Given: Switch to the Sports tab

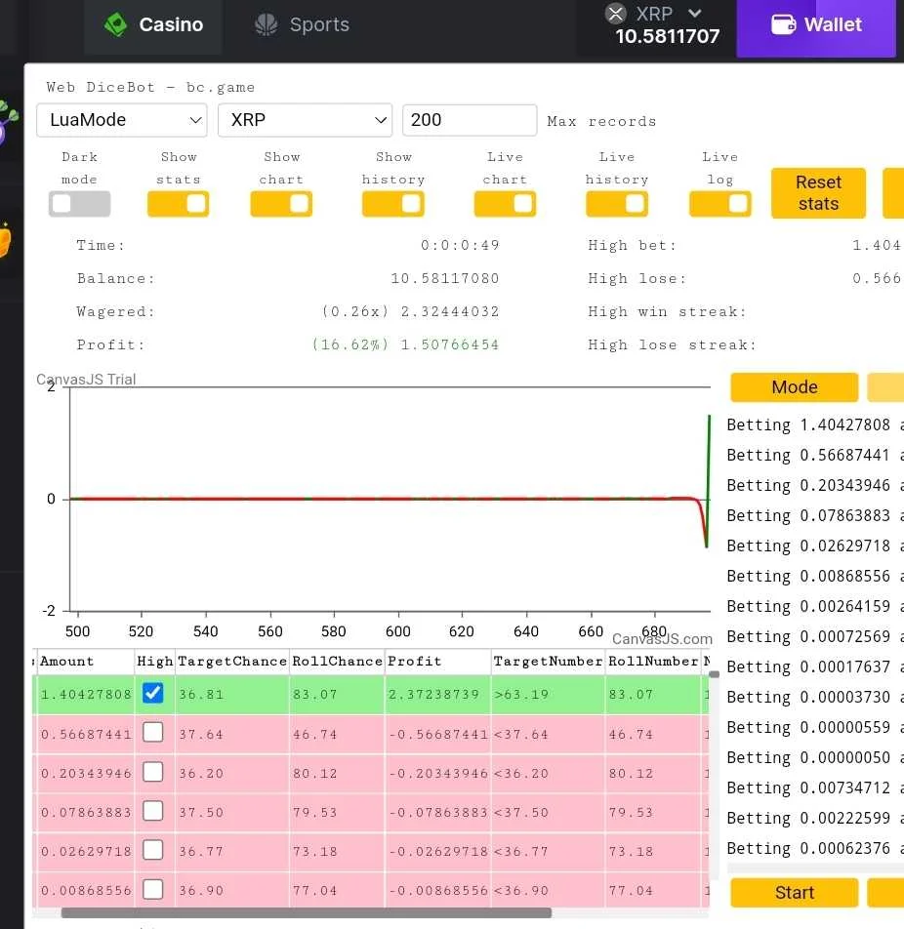Looking at the screenshot, I should (x=301, y=25).
